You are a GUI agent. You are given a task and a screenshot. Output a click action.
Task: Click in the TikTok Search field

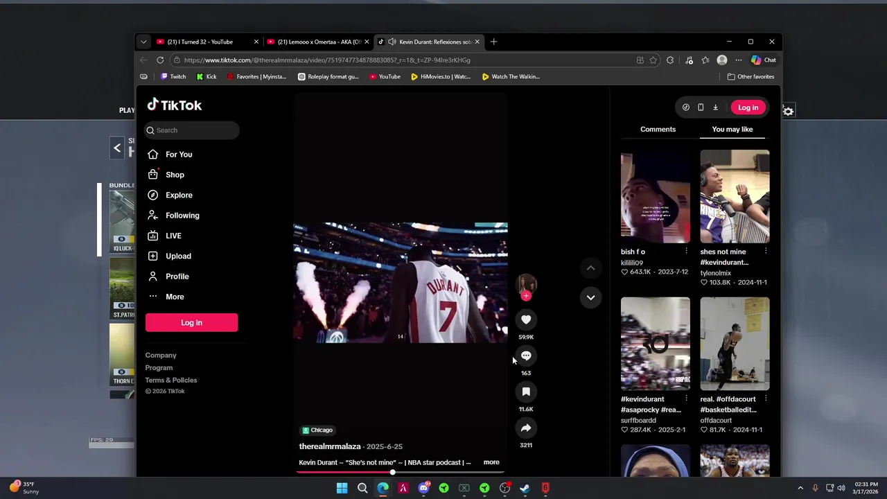[192, 130]
